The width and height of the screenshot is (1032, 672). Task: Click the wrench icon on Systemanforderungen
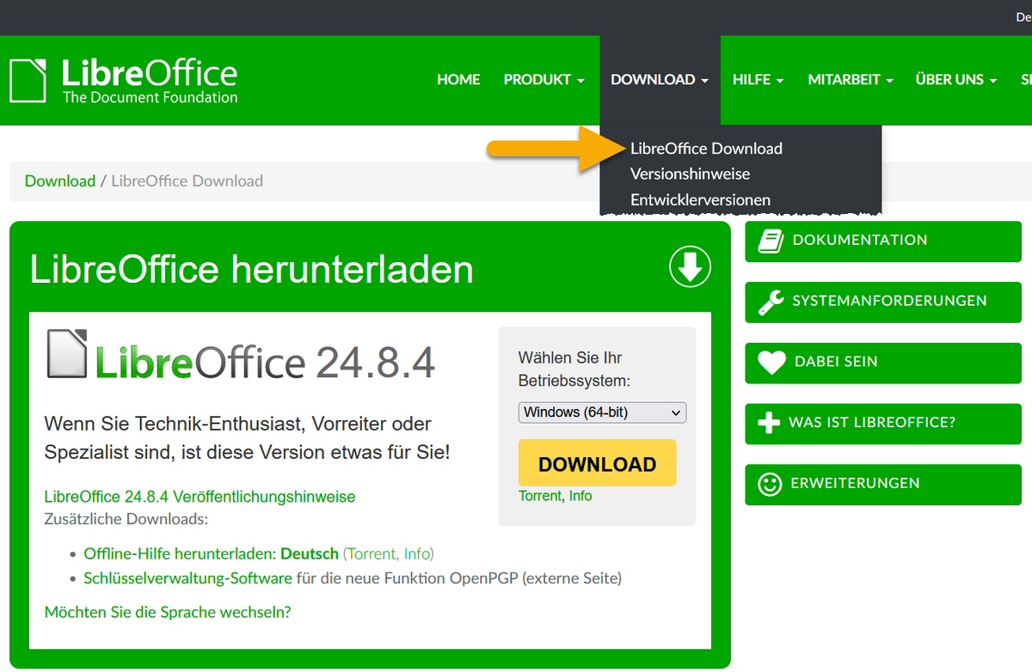(x=769, y=302)
